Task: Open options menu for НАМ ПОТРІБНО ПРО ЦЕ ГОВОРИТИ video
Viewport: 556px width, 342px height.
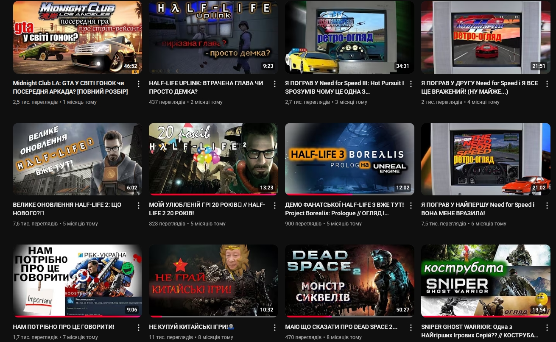Action: (x=138, y=328)
